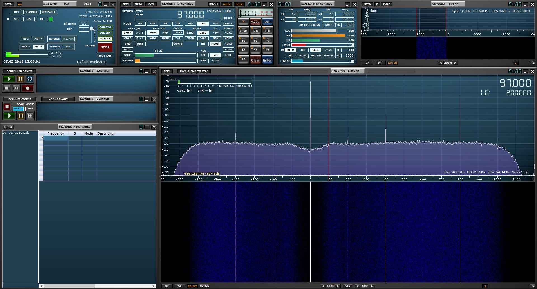
Task: Select the 160 band key
Action: click(267, 30)
